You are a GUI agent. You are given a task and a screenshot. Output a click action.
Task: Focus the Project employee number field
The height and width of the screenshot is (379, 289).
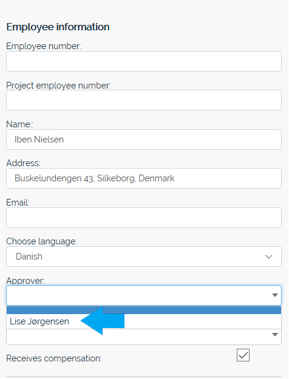[144, 100]
